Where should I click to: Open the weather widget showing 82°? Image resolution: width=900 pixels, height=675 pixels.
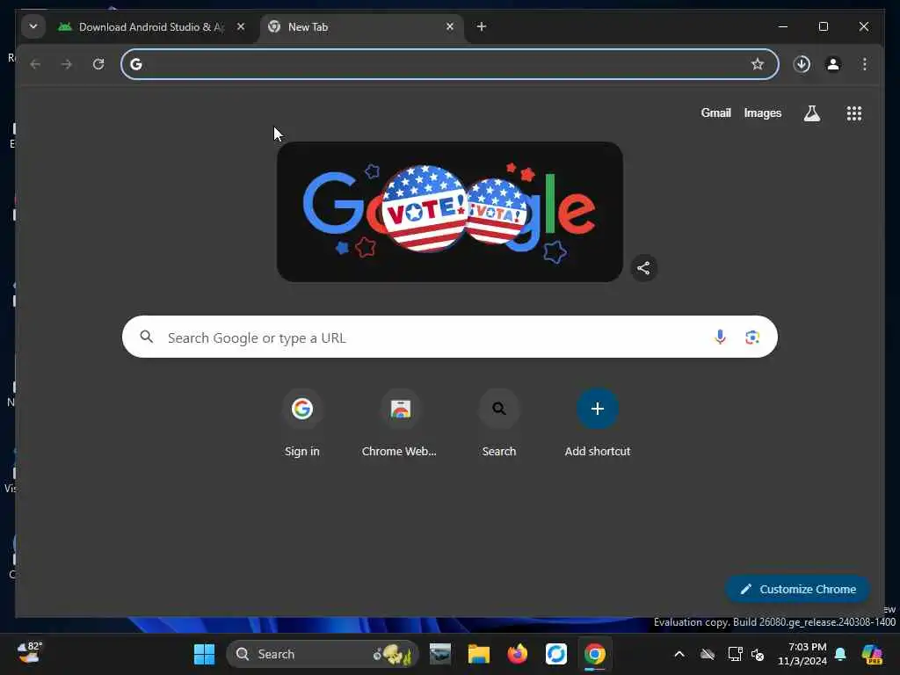[30, 653]
